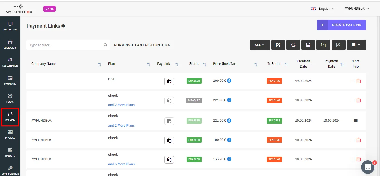Open more info for the 133.20 € row

(352, 159)
